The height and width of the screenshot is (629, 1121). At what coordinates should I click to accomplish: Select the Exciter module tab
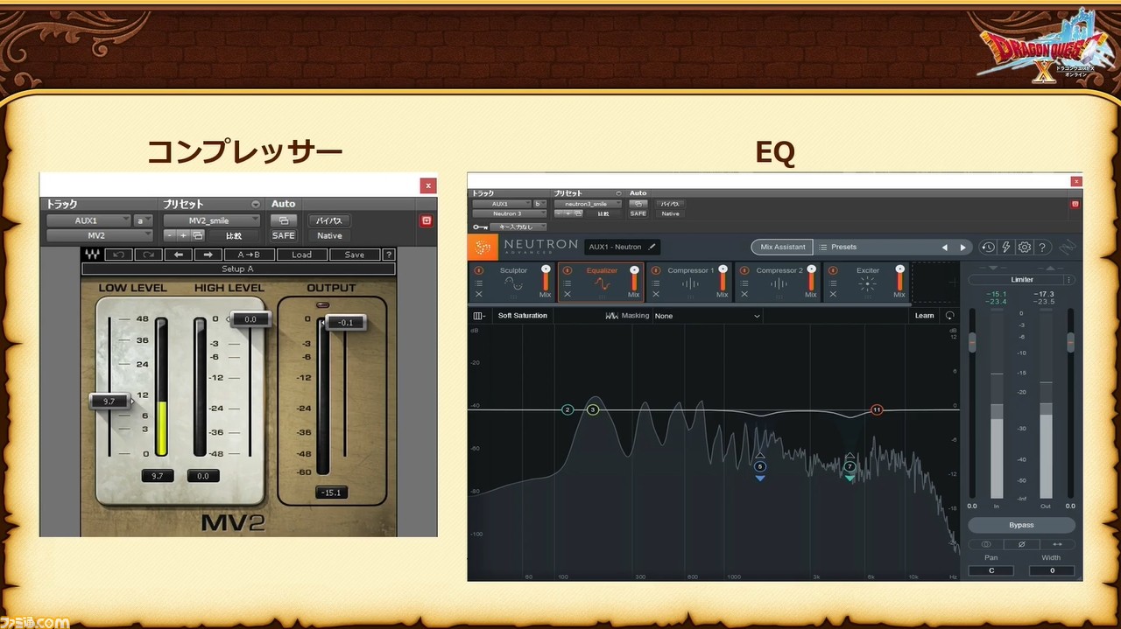click(x=867, y=282)
